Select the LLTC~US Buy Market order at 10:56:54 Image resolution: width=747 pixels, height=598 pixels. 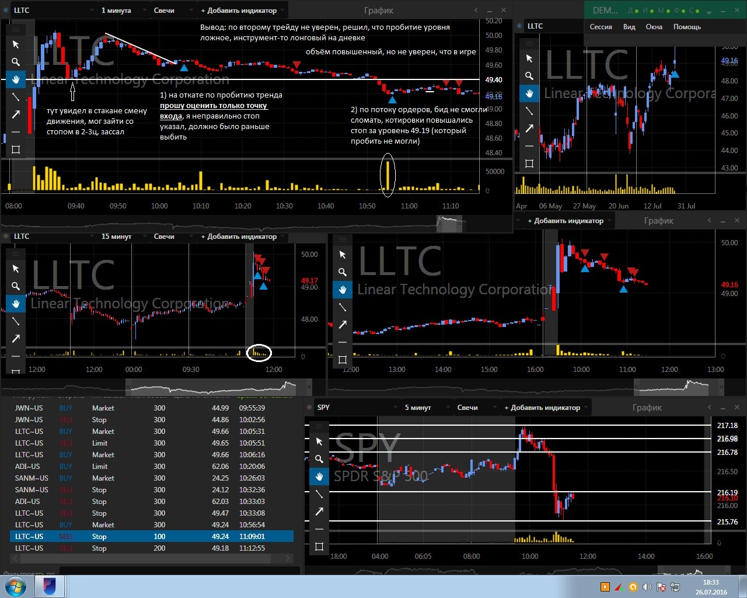click(x=152, y=525)
